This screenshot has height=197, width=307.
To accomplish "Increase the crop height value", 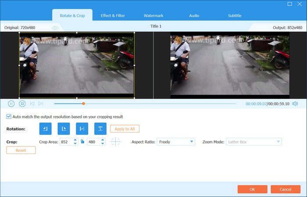I will pyautogui.click(x=103, y=140).
